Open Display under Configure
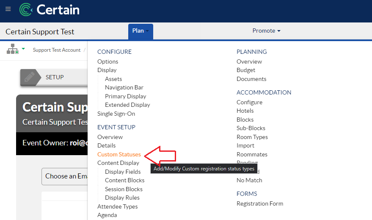 click(x=107, y=70)
